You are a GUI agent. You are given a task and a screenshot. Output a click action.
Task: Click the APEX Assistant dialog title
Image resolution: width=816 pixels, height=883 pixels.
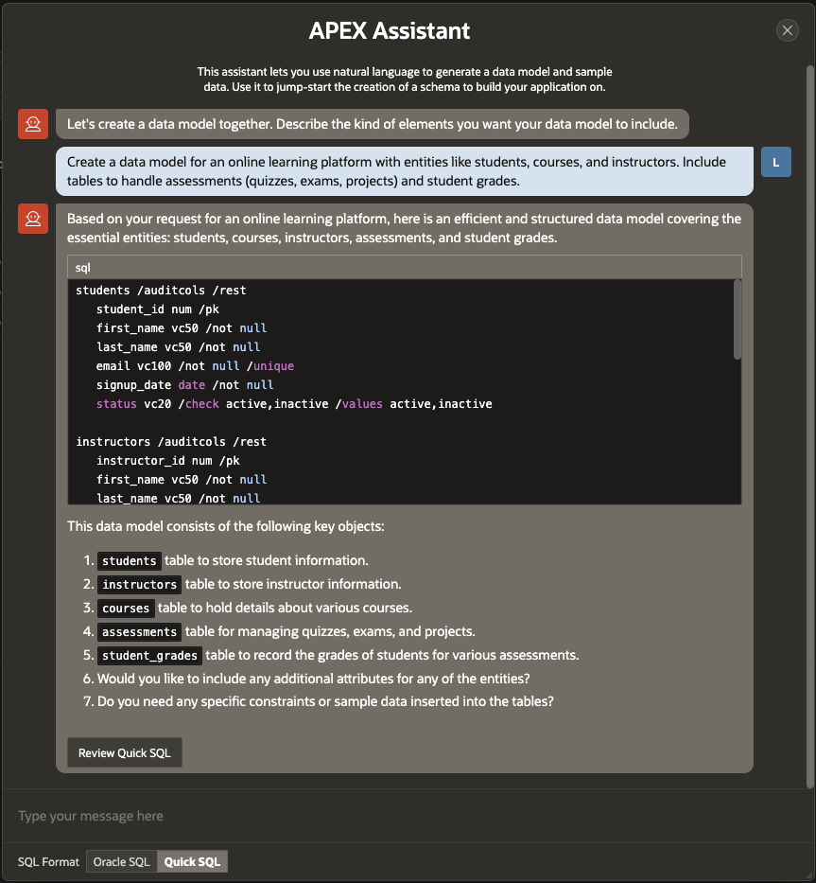(x=390, y=30)
